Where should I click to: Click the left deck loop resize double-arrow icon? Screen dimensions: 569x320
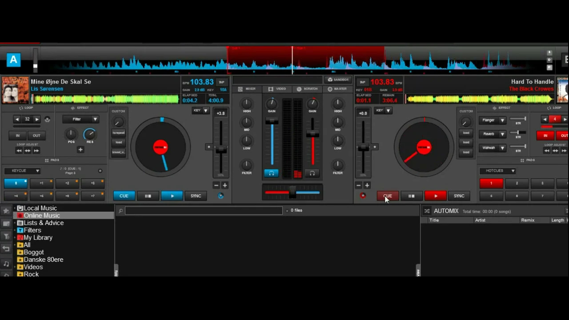coord(28,151)
